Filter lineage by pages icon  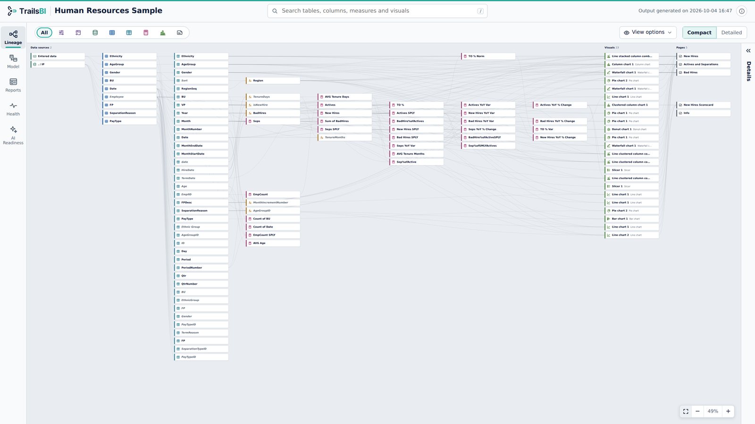180,33
